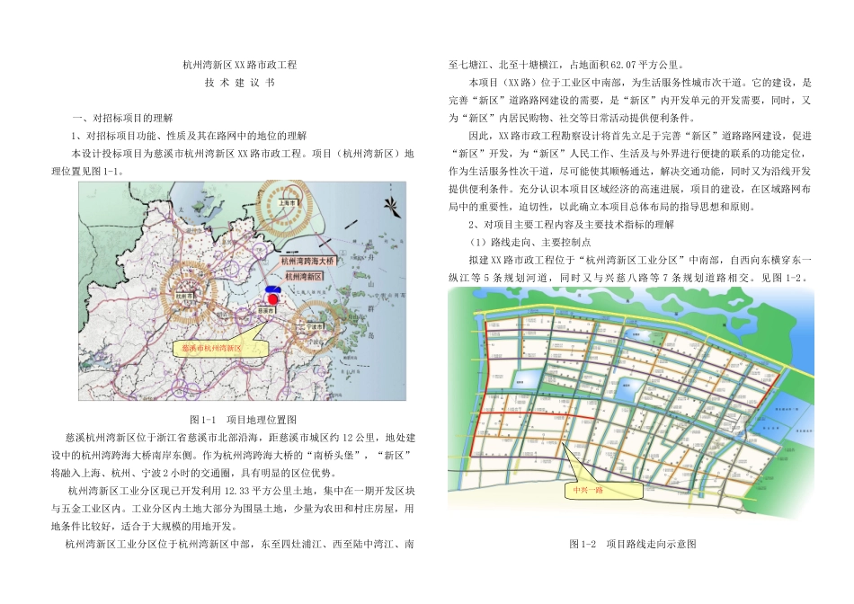Click the line starting '至七塘江、北至十塘横江'

pos(565,65)
